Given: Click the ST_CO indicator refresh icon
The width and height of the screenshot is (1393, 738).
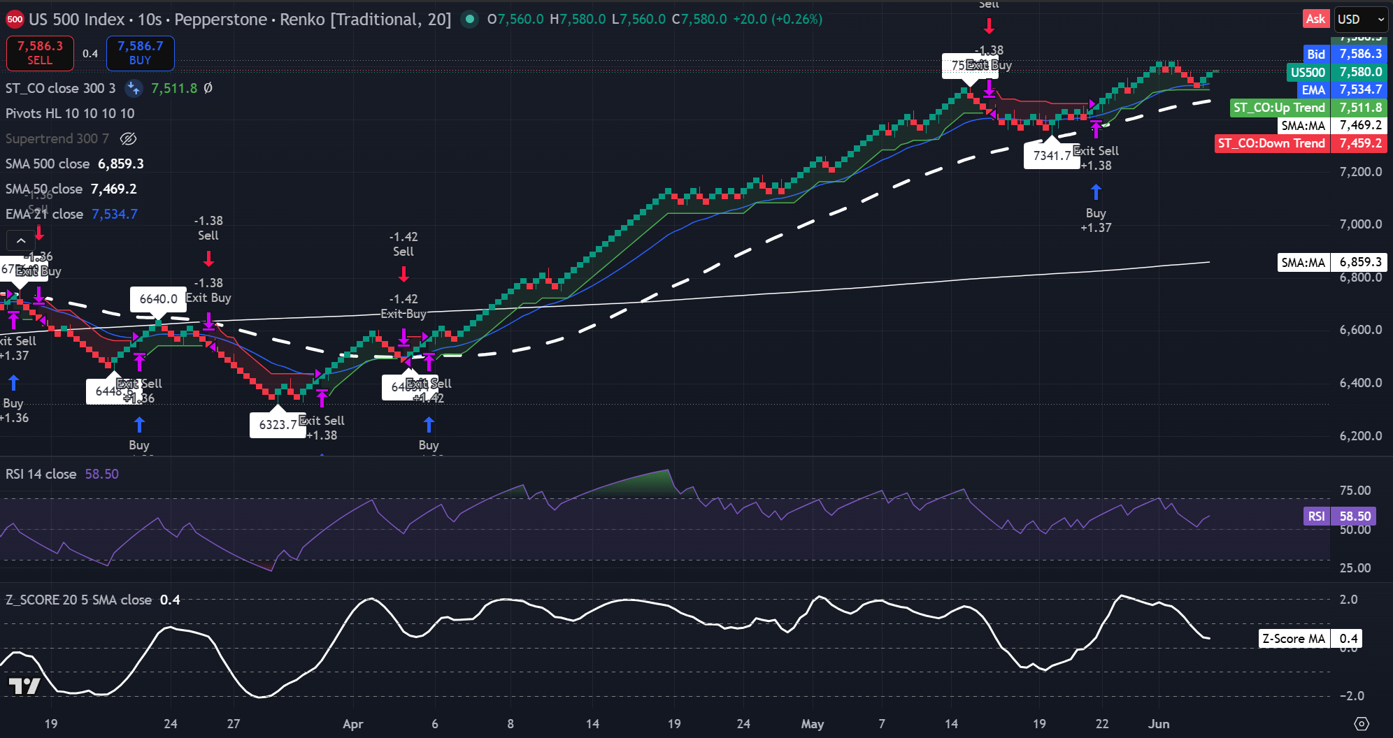Looking at the screenshot, I should click(134, 88).
